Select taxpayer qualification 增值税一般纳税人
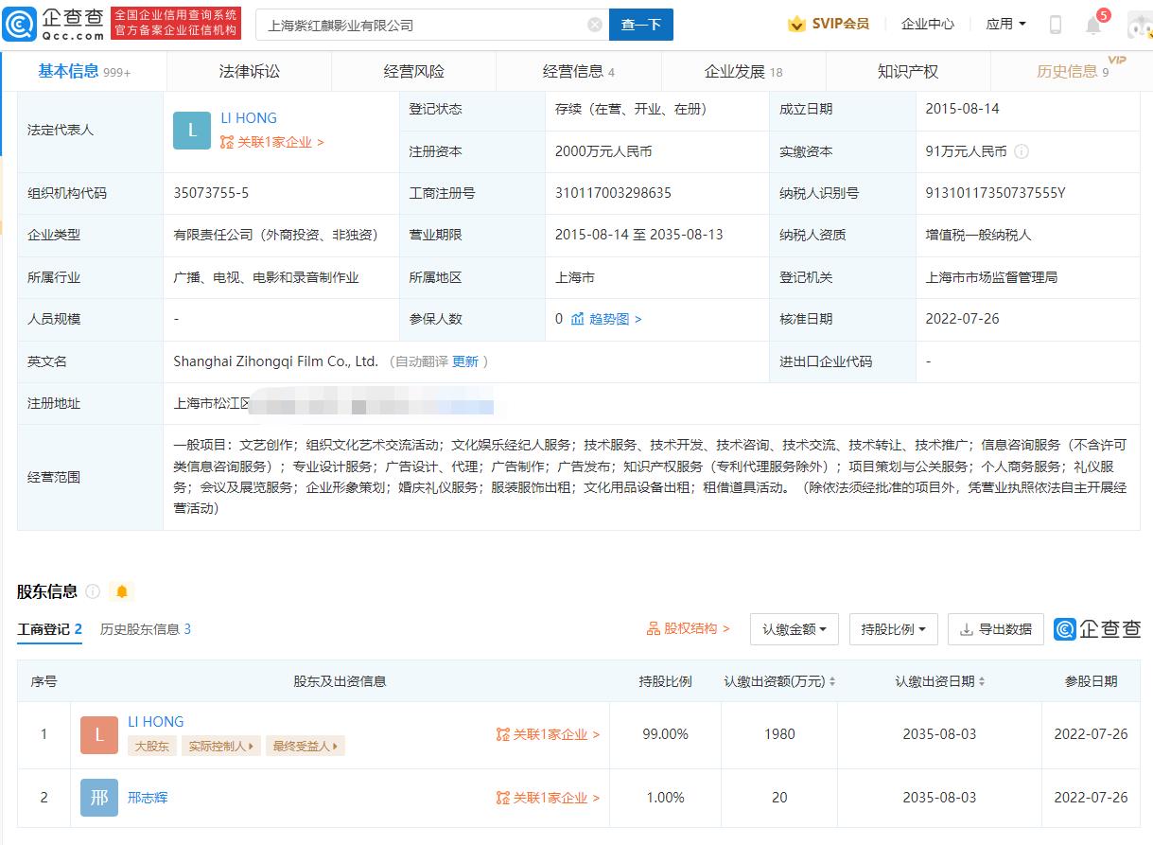This screenshot has height=845, width=1153. pos(979,235)
